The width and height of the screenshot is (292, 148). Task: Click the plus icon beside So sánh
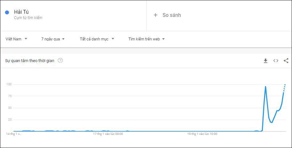[155, 15]
